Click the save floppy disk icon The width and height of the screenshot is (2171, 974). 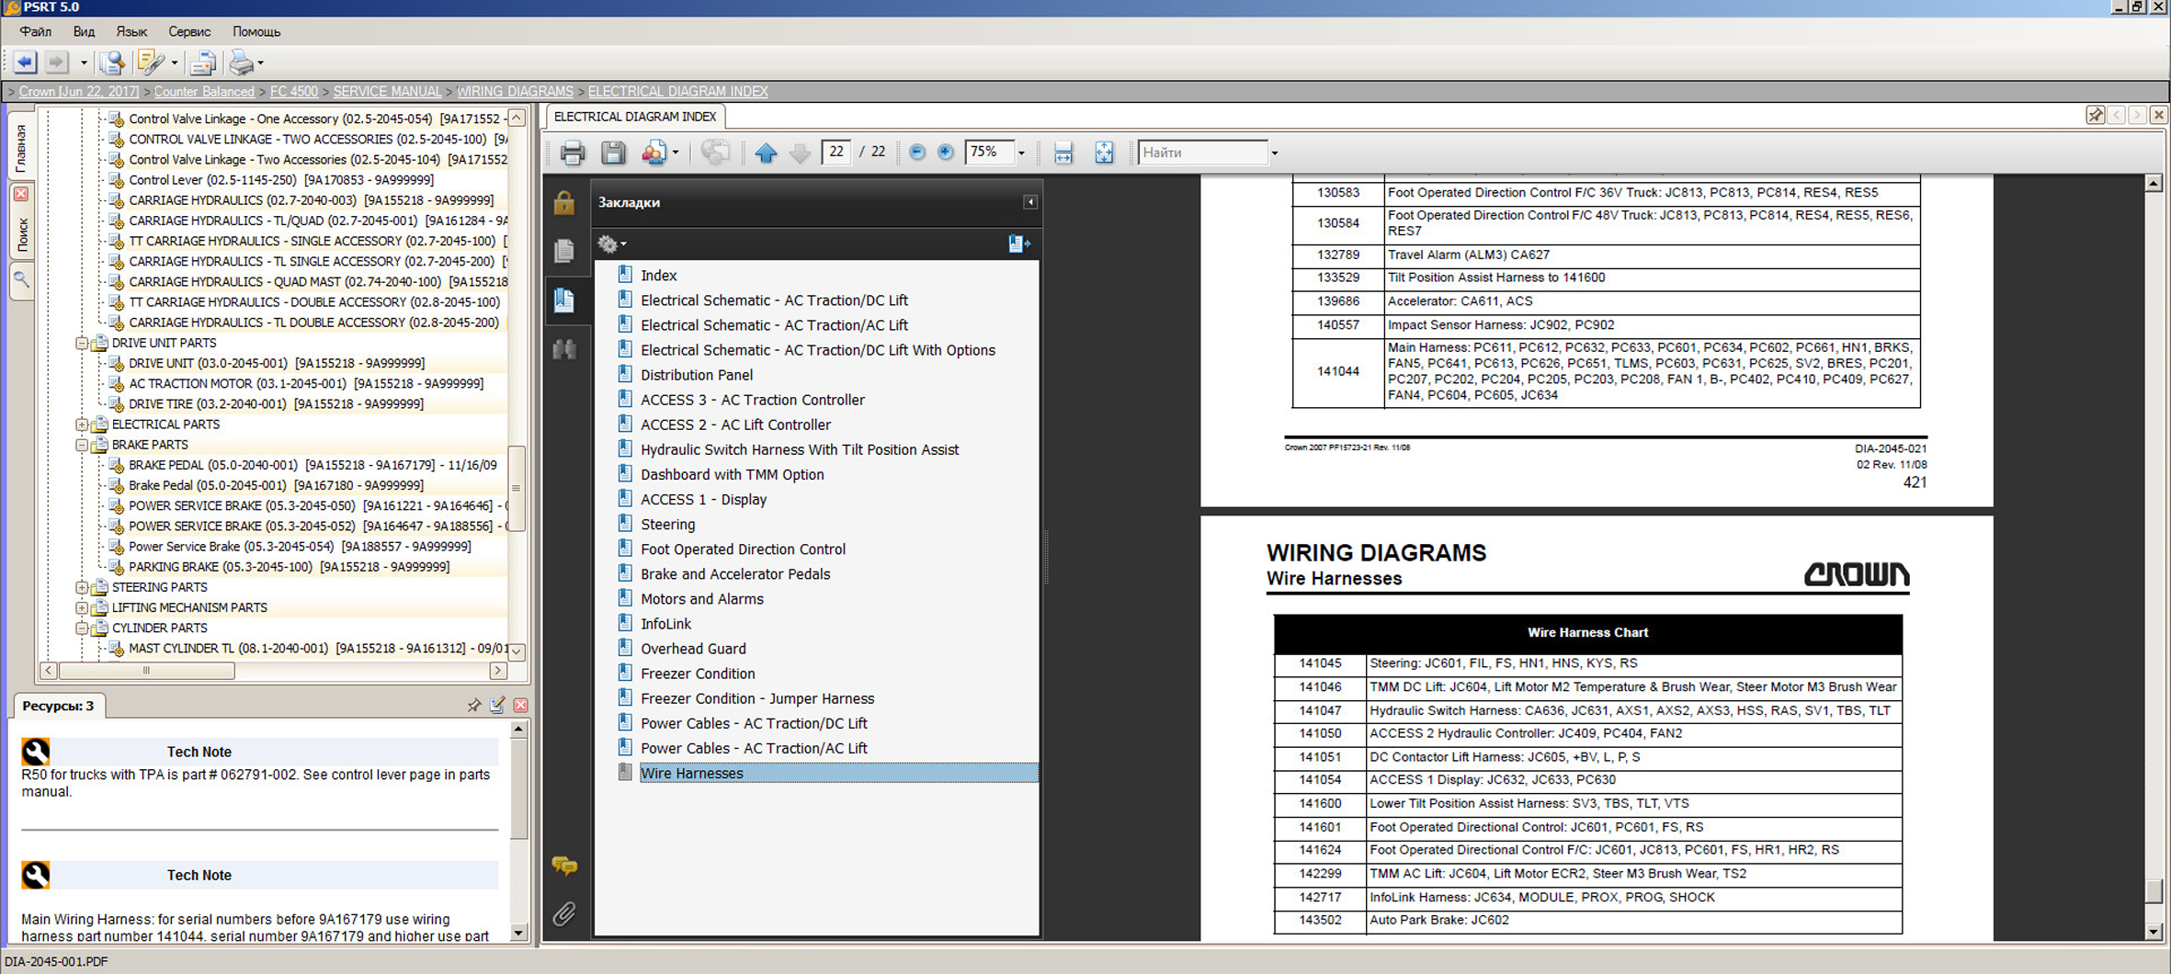(613, 153)
